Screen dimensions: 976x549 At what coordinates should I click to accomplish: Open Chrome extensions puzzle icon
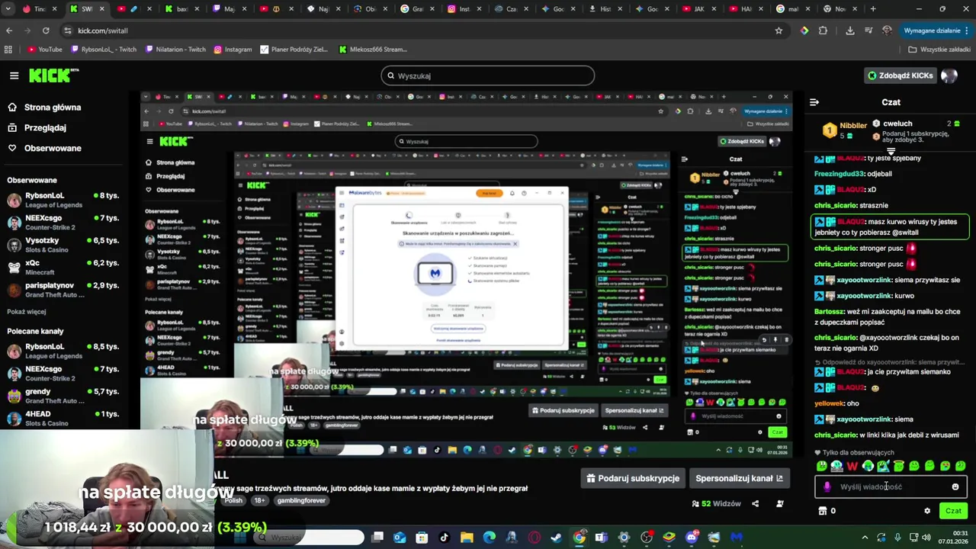[823, 30]
